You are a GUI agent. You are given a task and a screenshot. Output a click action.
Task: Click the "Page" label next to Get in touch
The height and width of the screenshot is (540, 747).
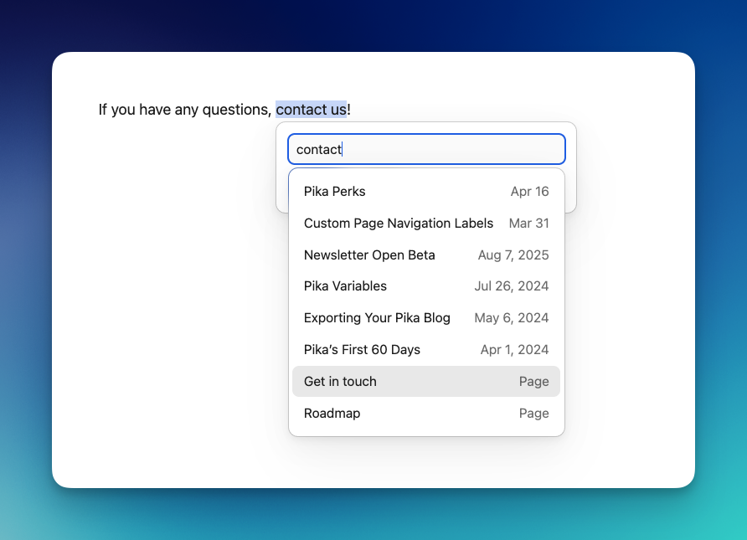coord(533,381)
